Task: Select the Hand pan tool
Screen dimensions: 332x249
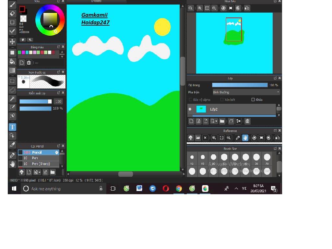Action: pyautogui.click(x=12, y=164)
